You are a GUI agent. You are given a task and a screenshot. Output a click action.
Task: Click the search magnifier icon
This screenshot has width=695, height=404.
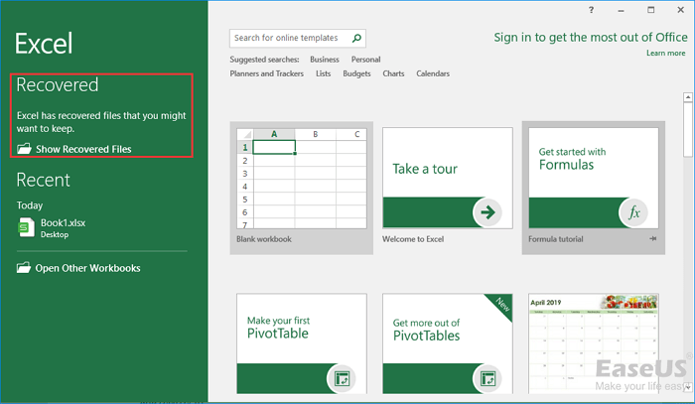[x=357, y=39]
